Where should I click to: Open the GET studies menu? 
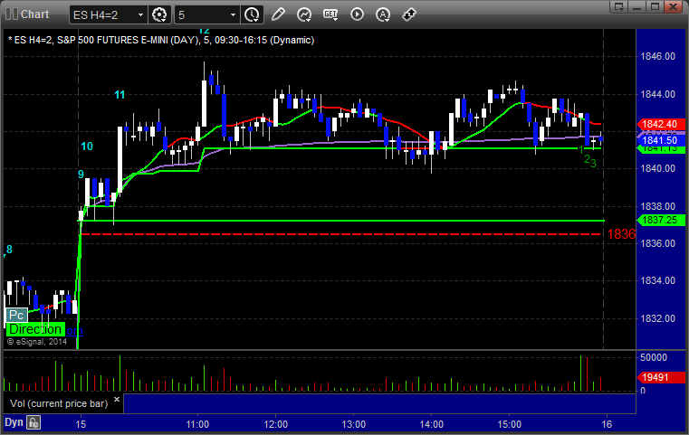[330, 14]
